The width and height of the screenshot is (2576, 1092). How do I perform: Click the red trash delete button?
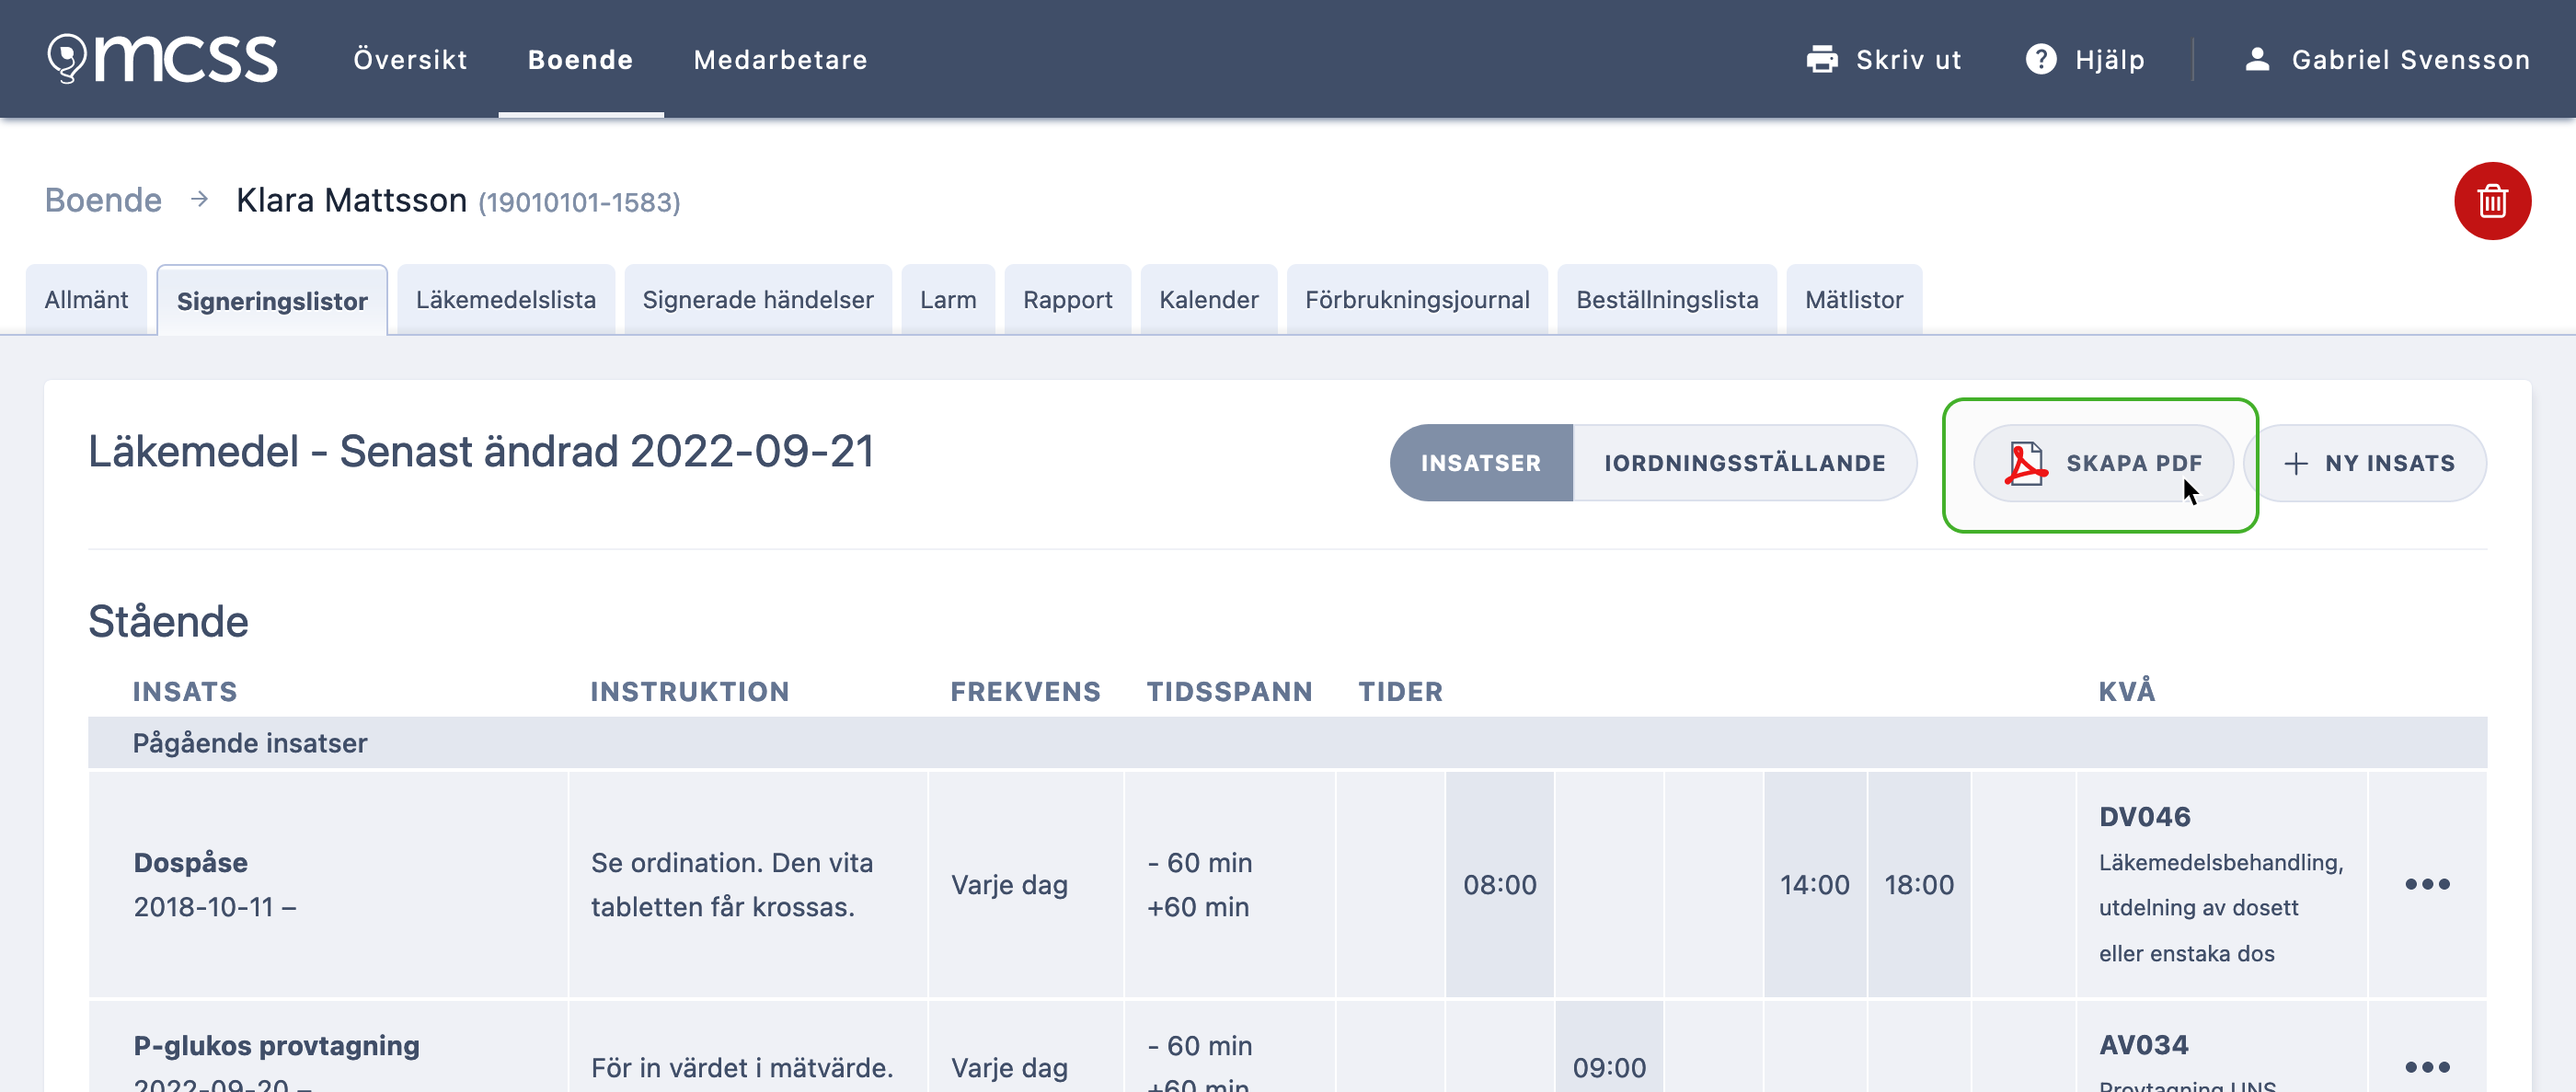pyautogui.click(x=2492, y=201)
